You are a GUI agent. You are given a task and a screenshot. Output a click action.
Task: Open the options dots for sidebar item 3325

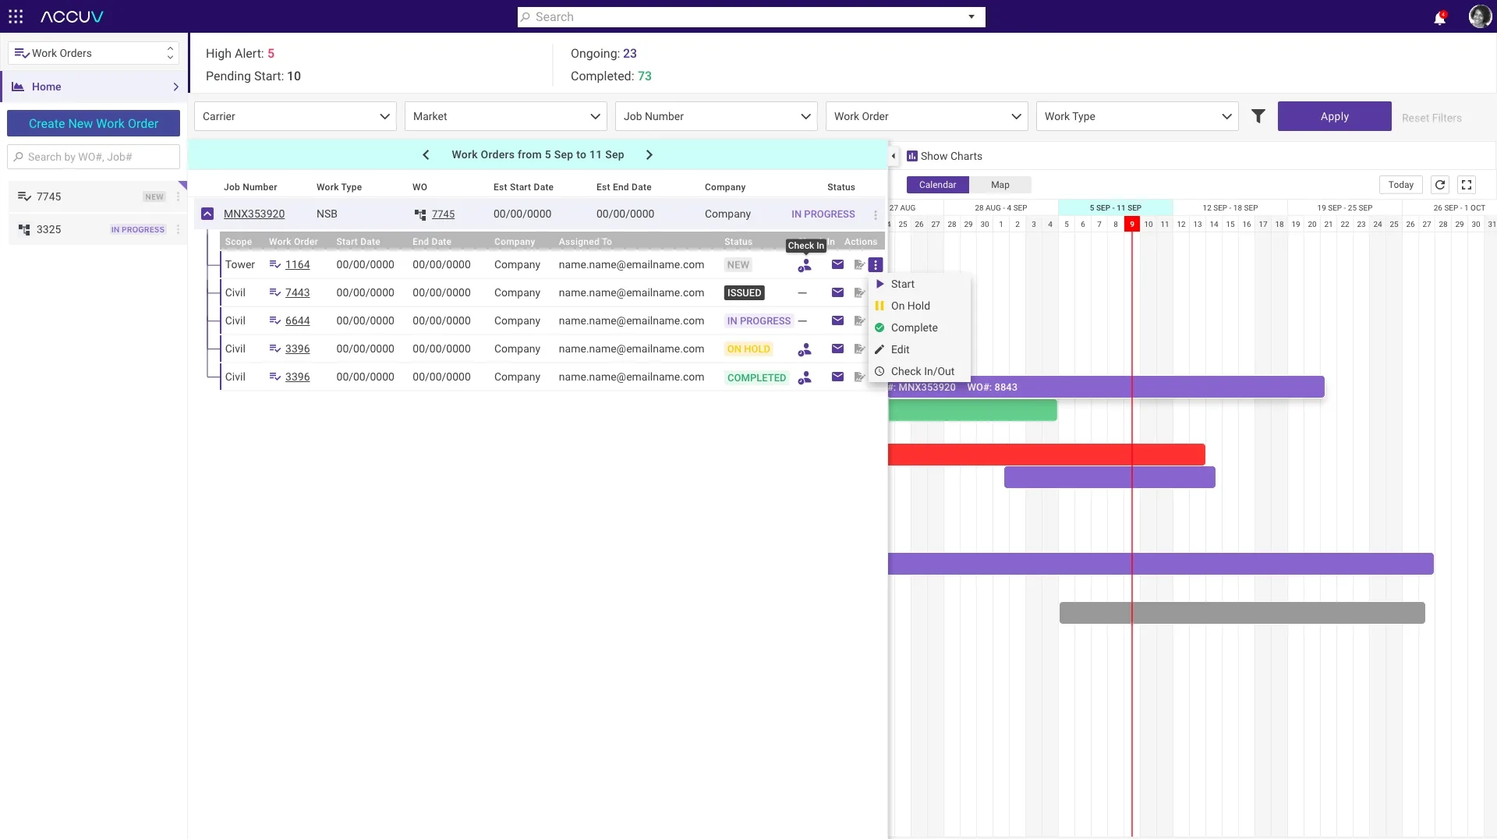coord(179,229)
